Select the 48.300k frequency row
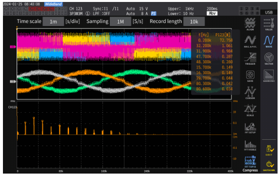This screenshot has height=177, width=280. (214, 62)
